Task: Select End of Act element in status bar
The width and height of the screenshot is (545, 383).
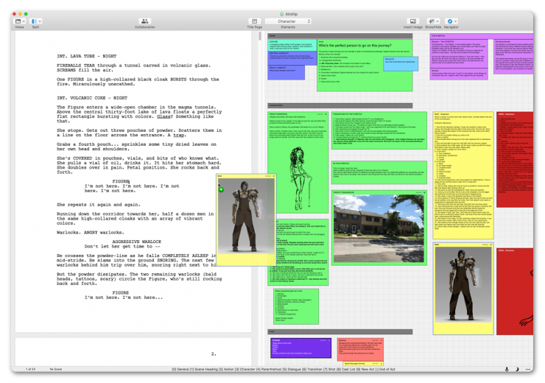Action: (385, 370)
